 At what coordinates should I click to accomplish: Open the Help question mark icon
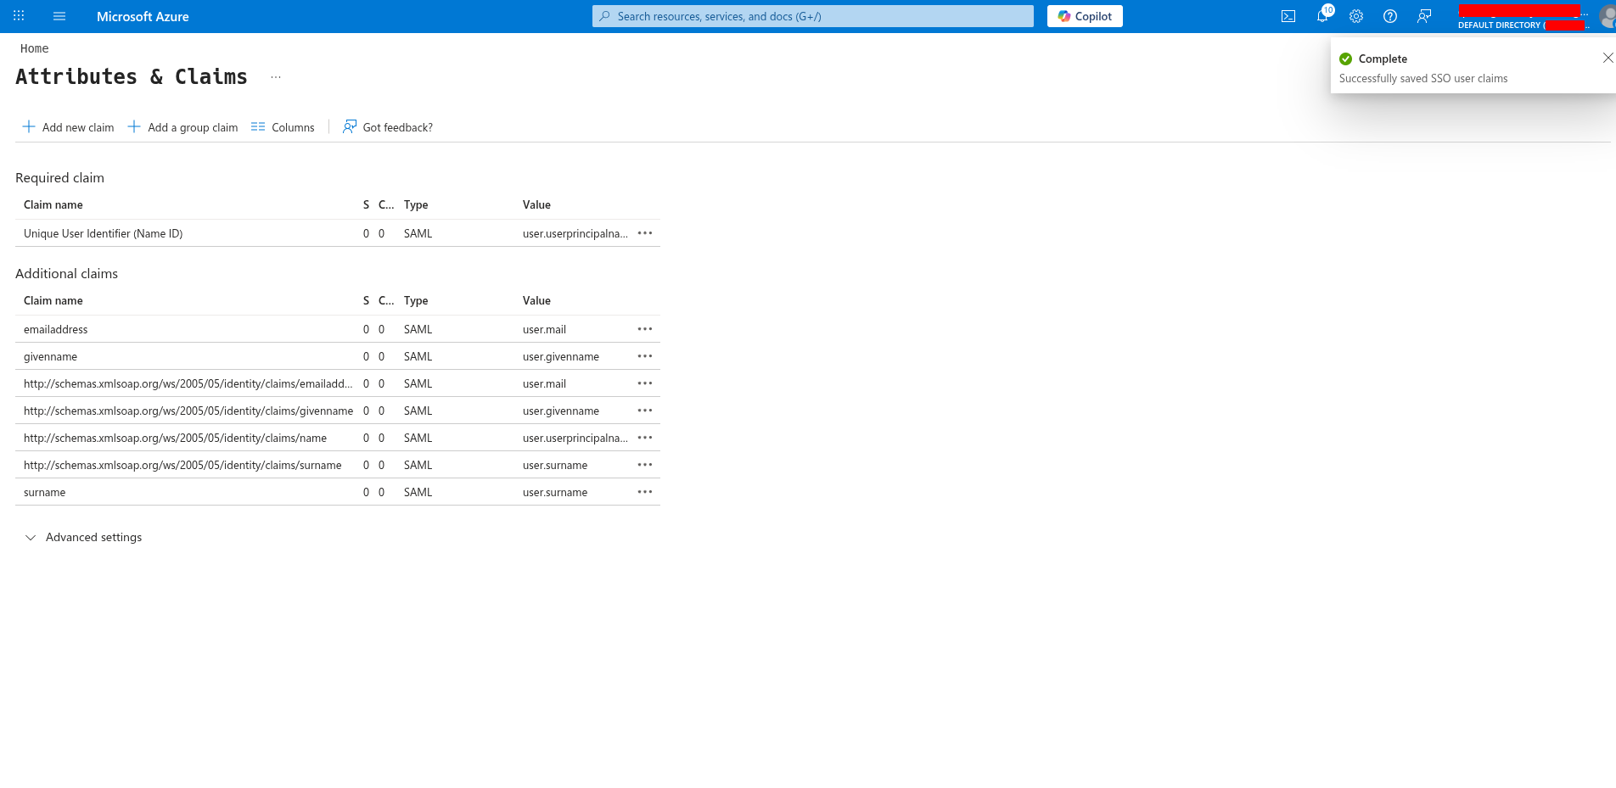(x=1390, y=16)
